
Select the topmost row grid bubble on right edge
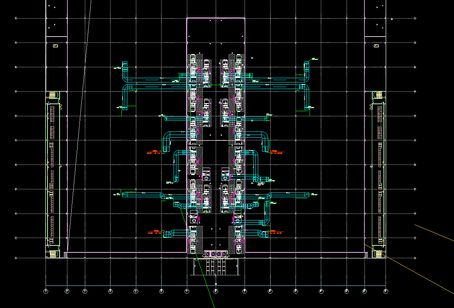coord(415,18)
